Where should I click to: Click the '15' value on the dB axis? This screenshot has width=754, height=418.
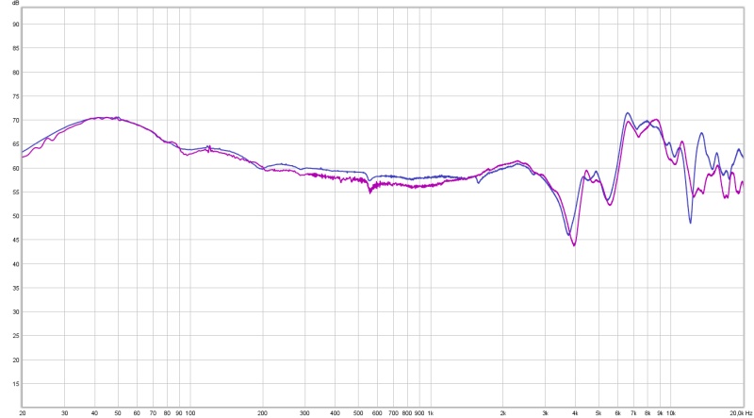(14, 384)
